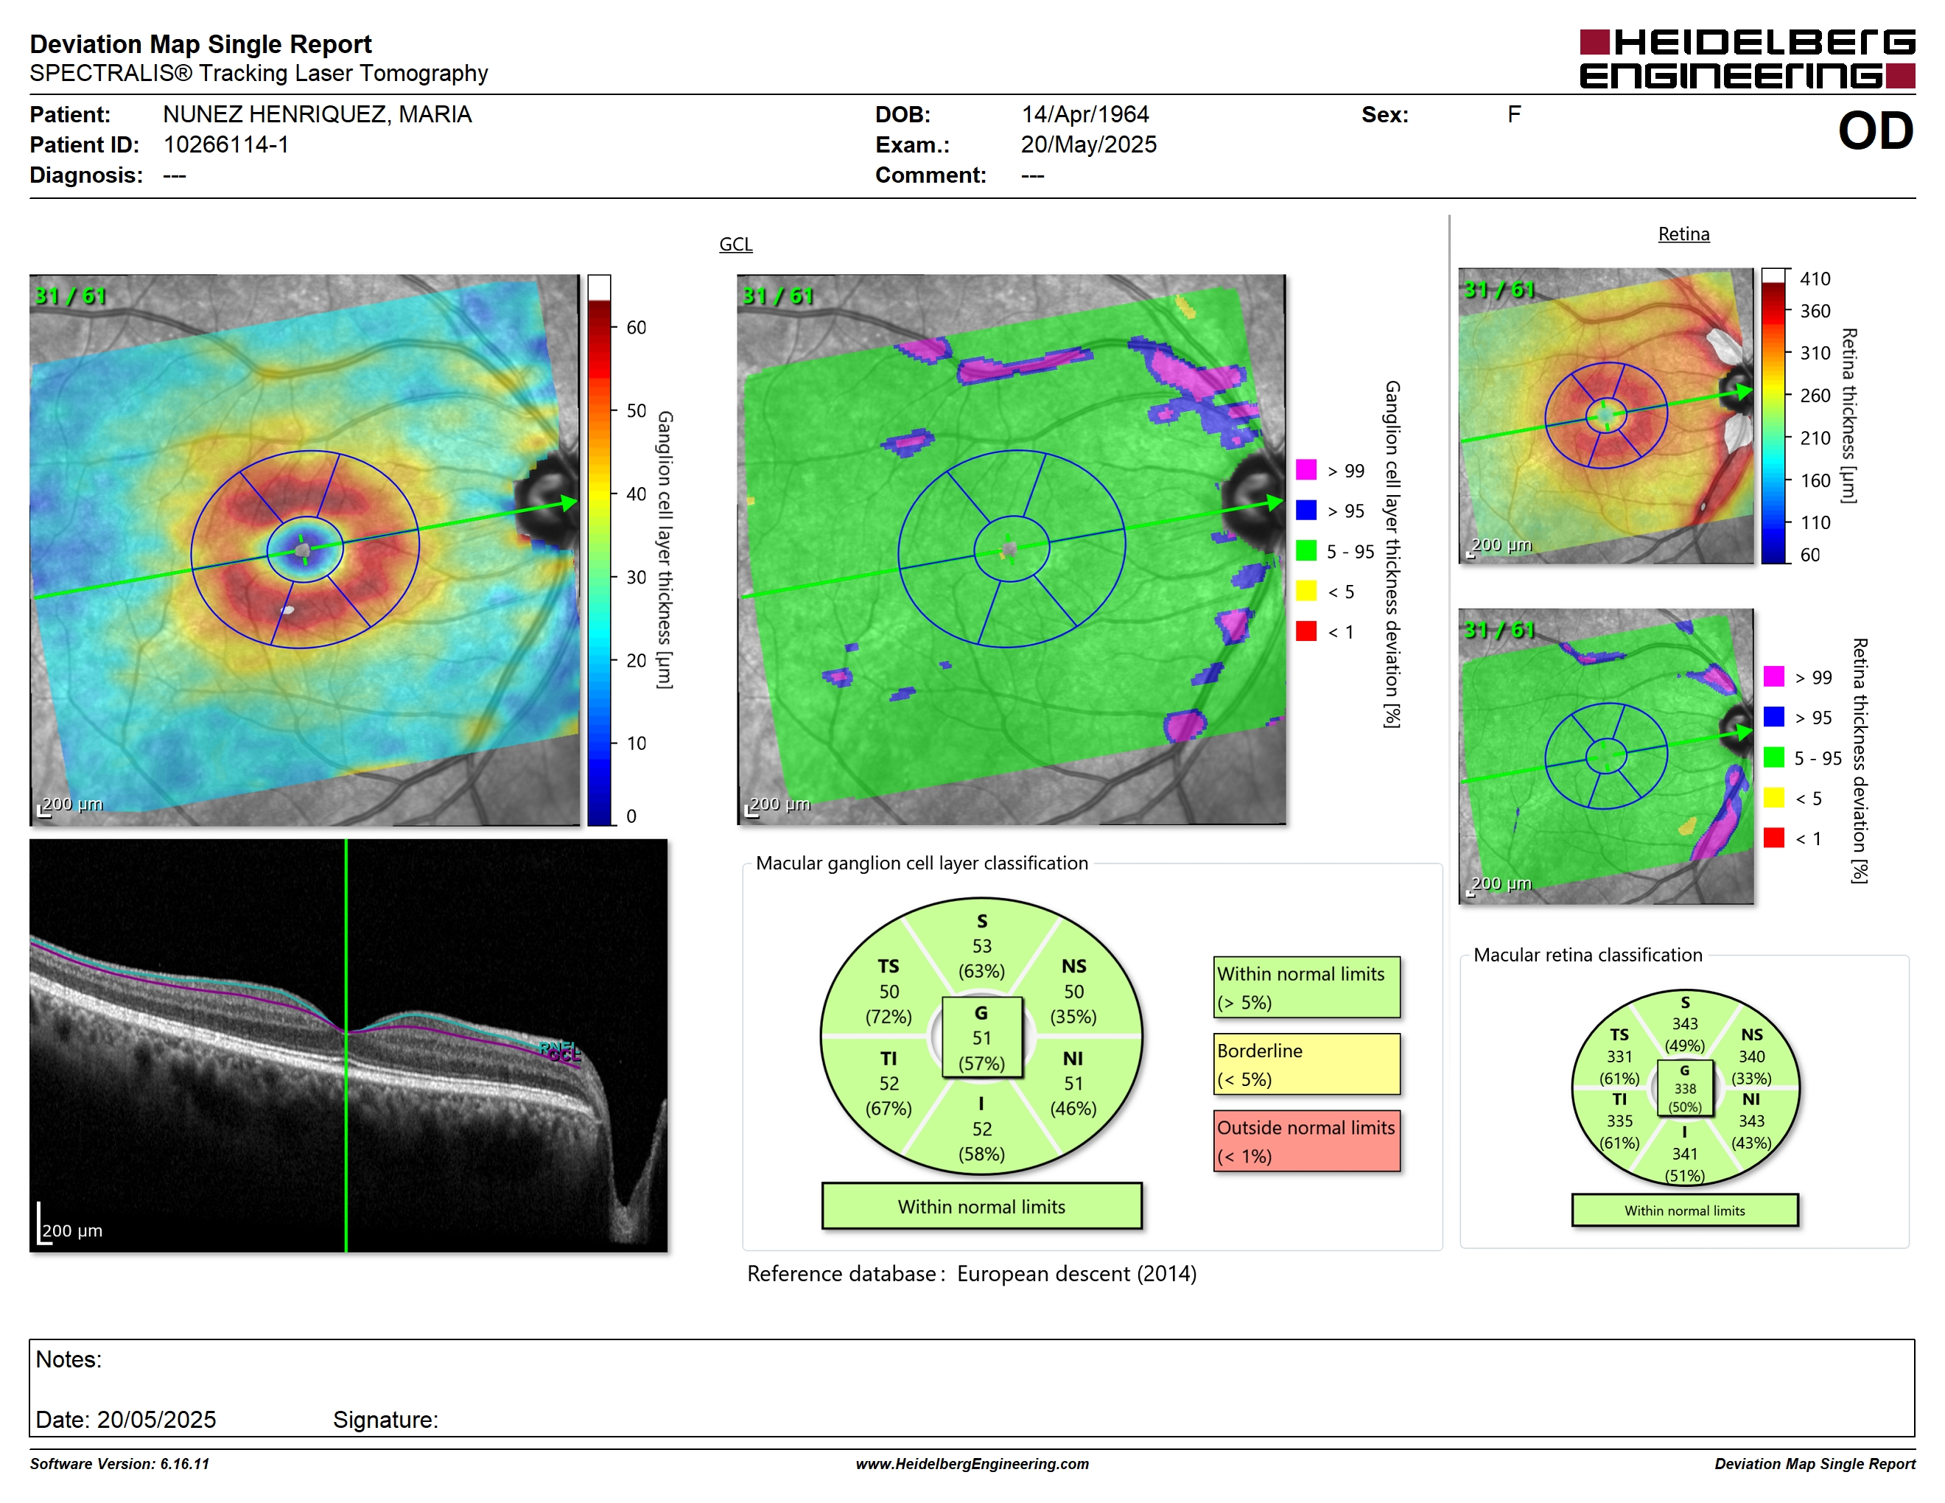Screen dimensions: 1945x1503
Task: Select patient ID value '10266114-1'
Action: click(x=226, y=144)
